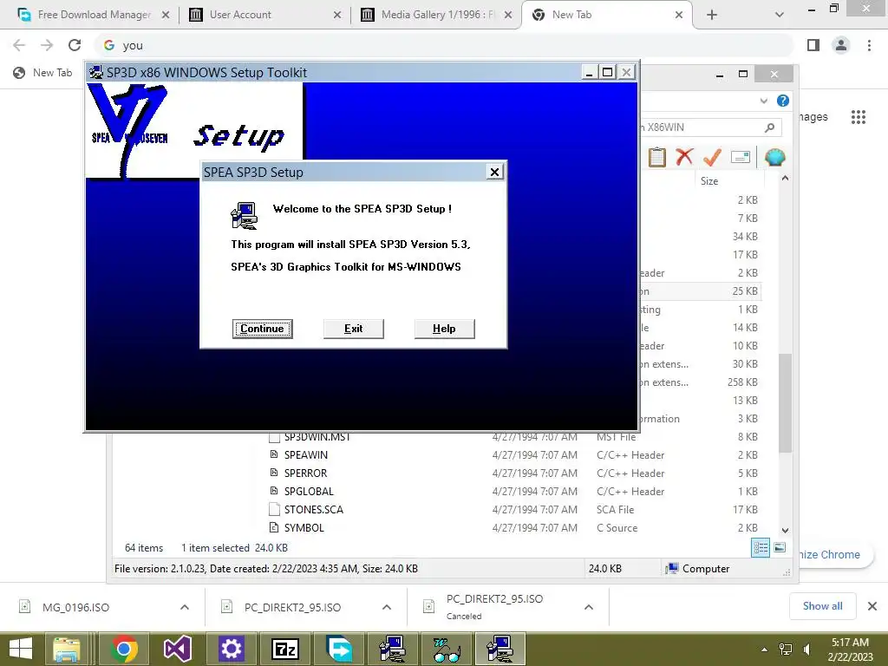Open MG_0196.ISO download options chevron

185,607
